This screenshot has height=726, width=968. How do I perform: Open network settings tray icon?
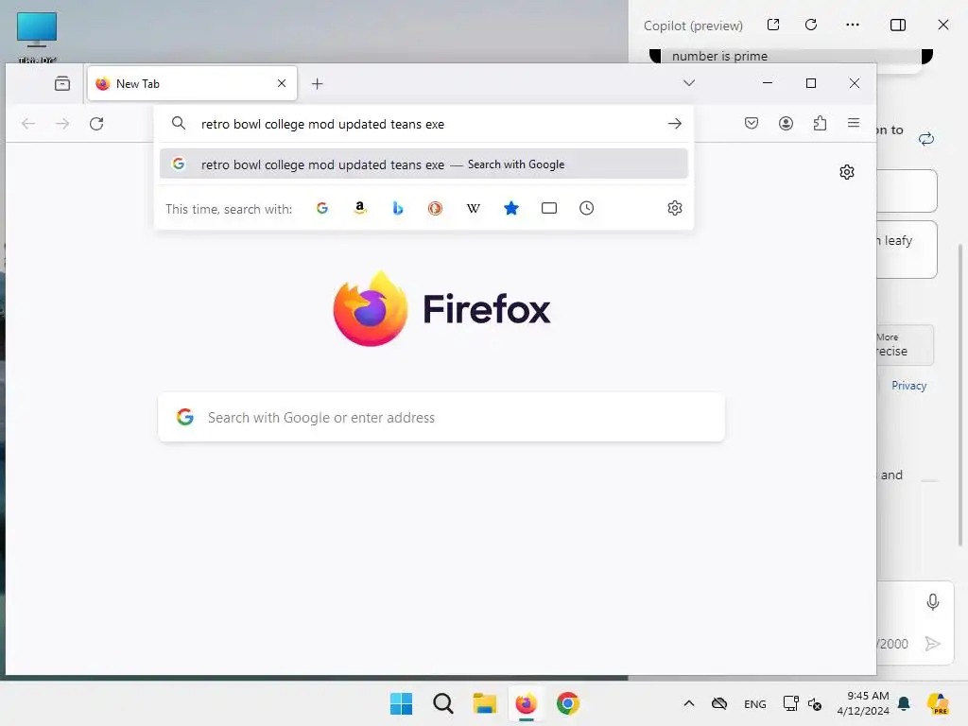(791, 703)
